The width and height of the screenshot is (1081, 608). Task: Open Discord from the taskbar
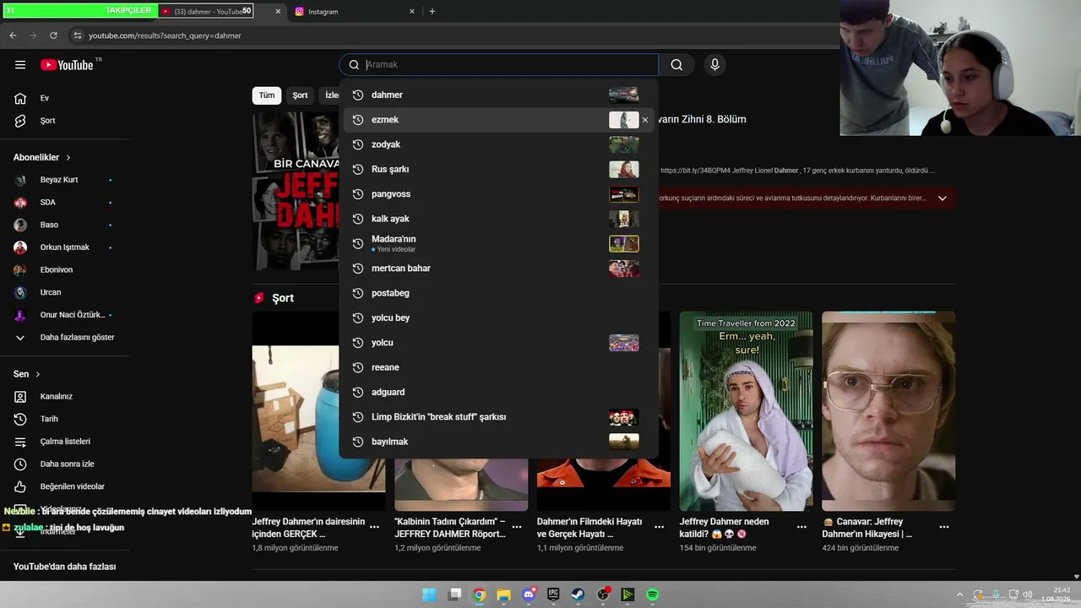[x=529, y=594]
